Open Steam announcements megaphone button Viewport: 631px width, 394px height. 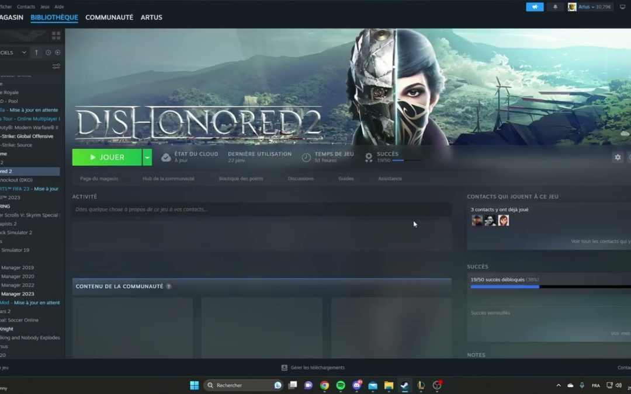[535, 7]
